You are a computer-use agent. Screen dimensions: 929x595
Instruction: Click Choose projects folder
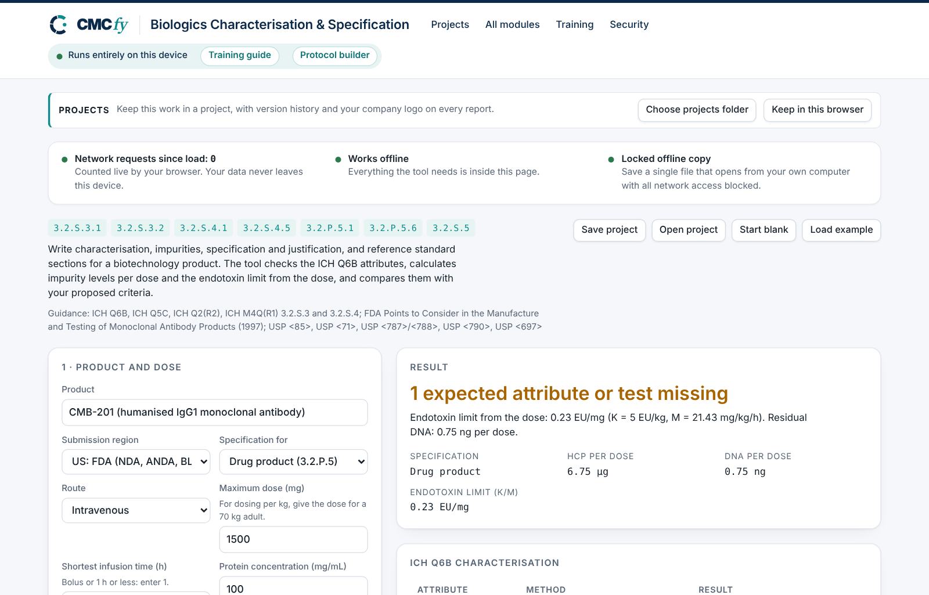point(697,110)
